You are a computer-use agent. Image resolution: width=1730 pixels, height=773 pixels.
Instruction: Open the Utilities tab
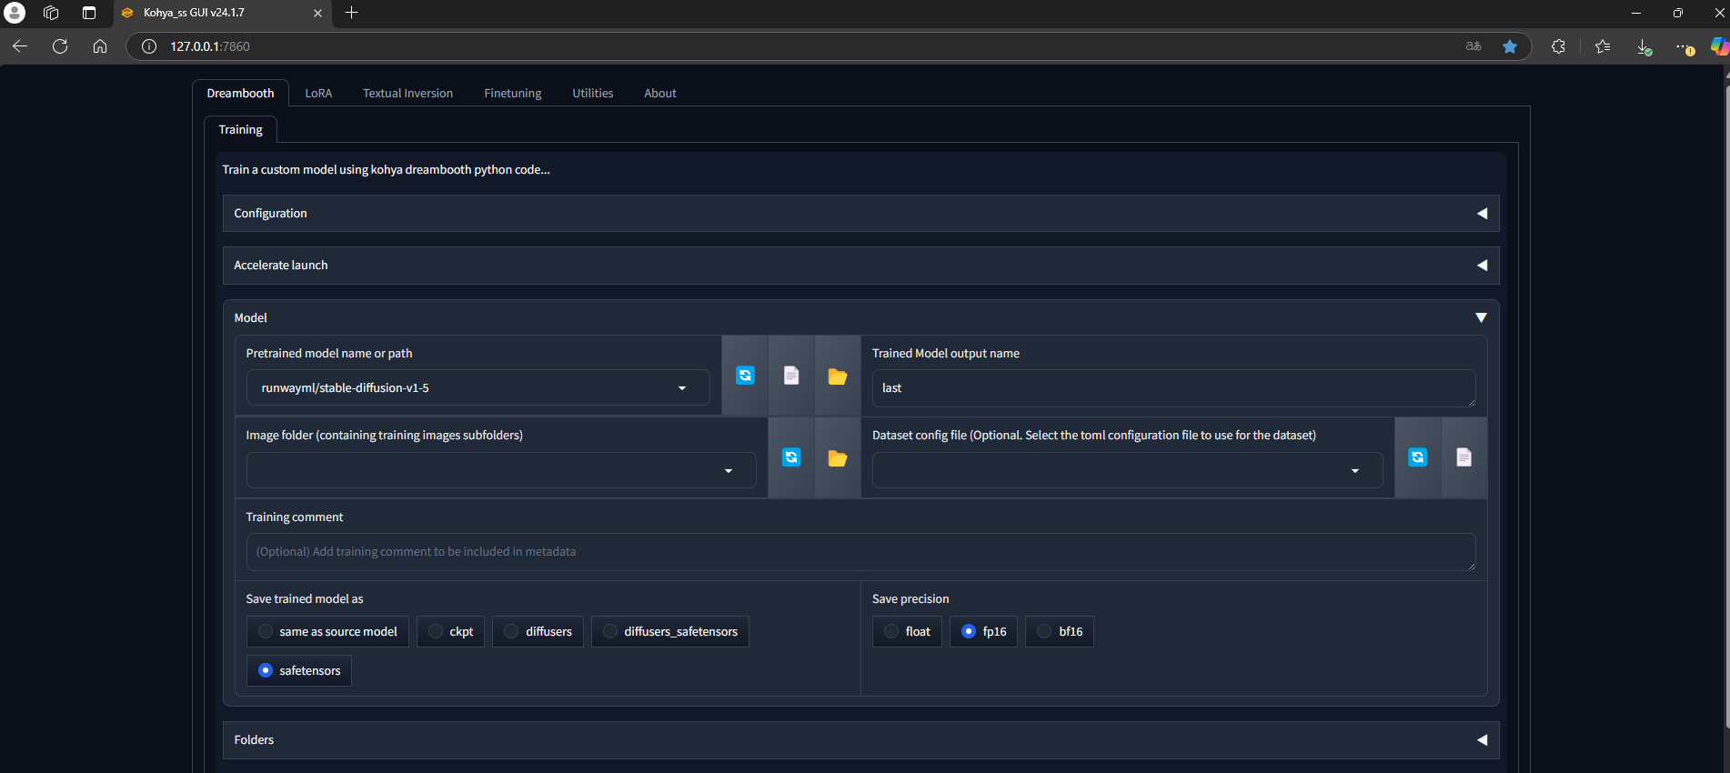tap(592, 93)
